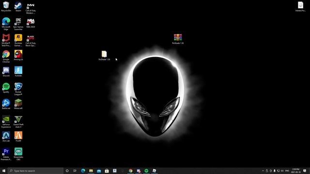Screen dimensions: 310x174
Task: Select the Aim Lab desktop shortcut
Action: point(6,137)
